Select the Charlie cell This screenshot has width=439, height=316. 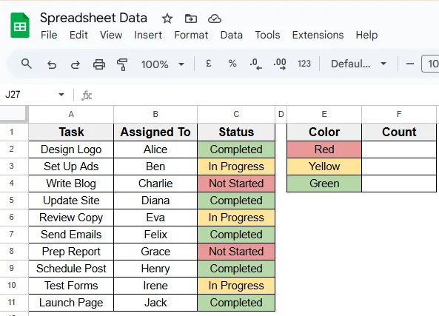155,184
